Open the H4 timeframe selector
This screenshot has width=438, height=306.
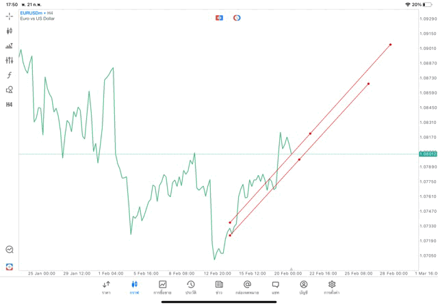click(x=10, y=105)
